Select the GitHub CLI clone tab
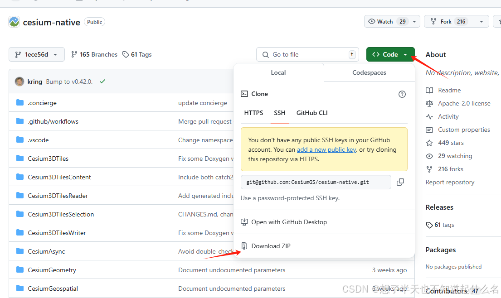 point(312,113)
